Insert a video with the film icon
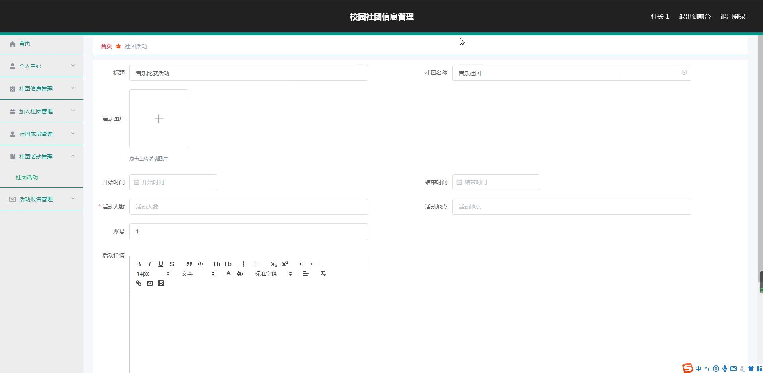763x373 pixels. (161, 283)
